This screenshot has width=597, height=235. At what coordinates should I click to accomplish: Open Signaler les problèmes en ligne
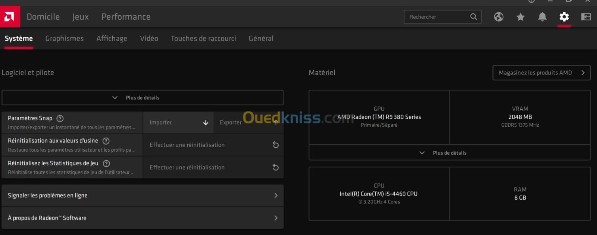pos(142,196)
